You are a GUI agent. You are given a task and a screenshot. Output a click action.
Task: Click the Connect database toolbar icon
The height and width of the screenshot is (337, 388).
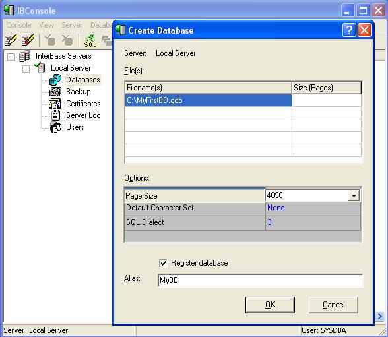coord(50,40)
